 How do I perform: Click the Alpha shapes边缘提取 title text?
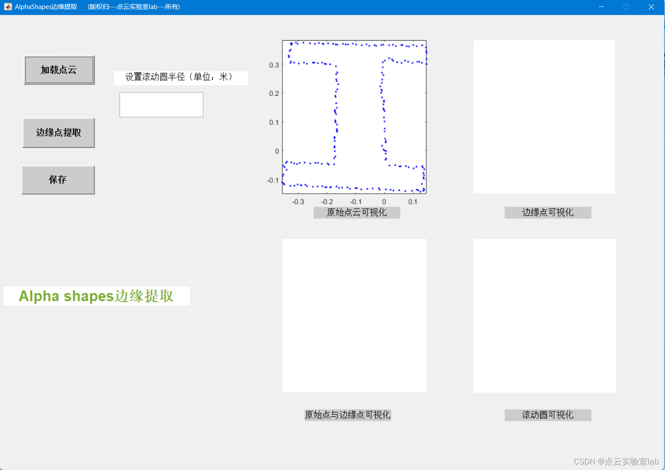click(96, 296)
